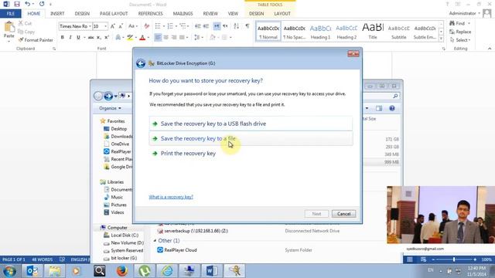Toggle strikethrough formatting

tap(91, 38)
